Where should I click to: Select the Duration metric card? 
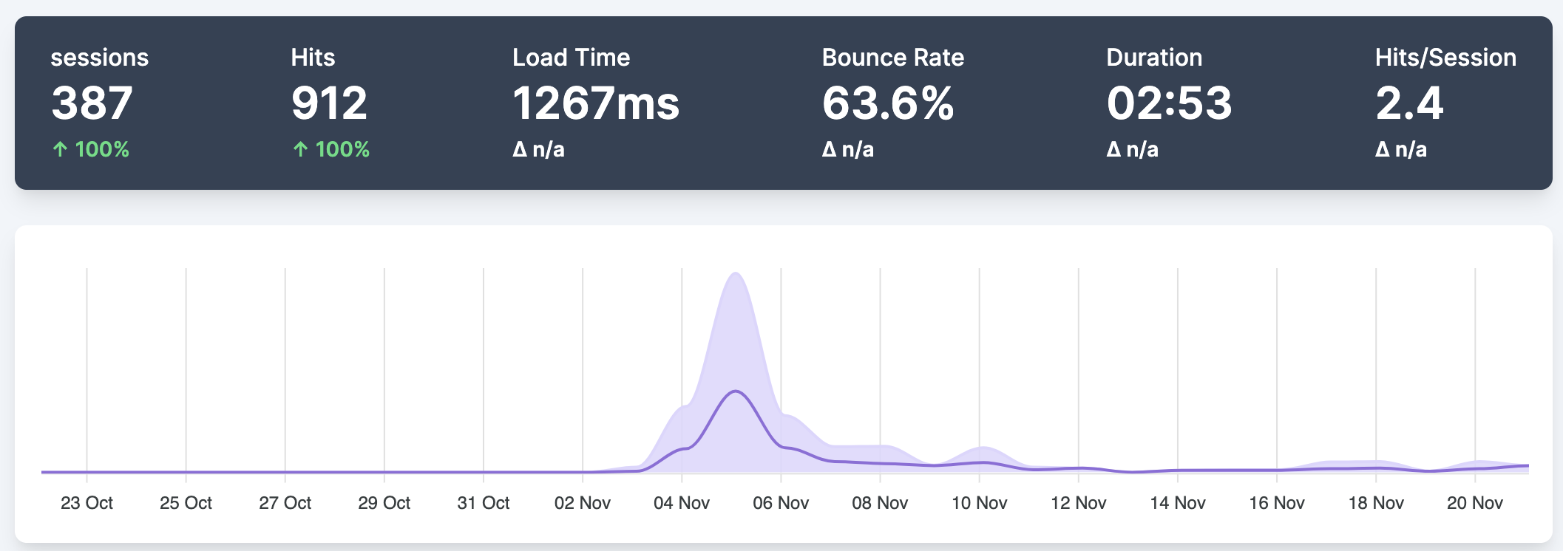tap(1169, 103)
